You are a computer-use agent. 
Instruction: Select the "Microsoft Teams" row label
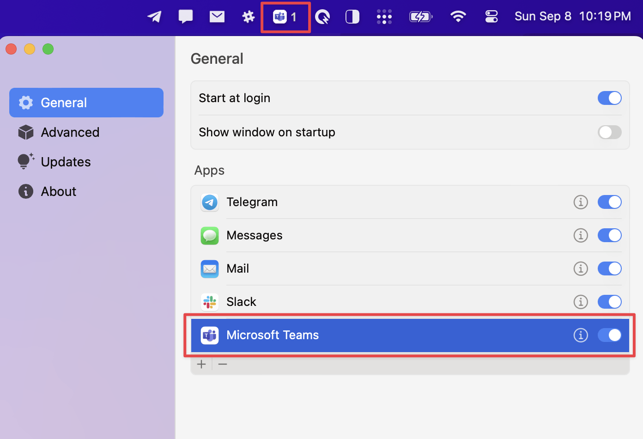273,335
